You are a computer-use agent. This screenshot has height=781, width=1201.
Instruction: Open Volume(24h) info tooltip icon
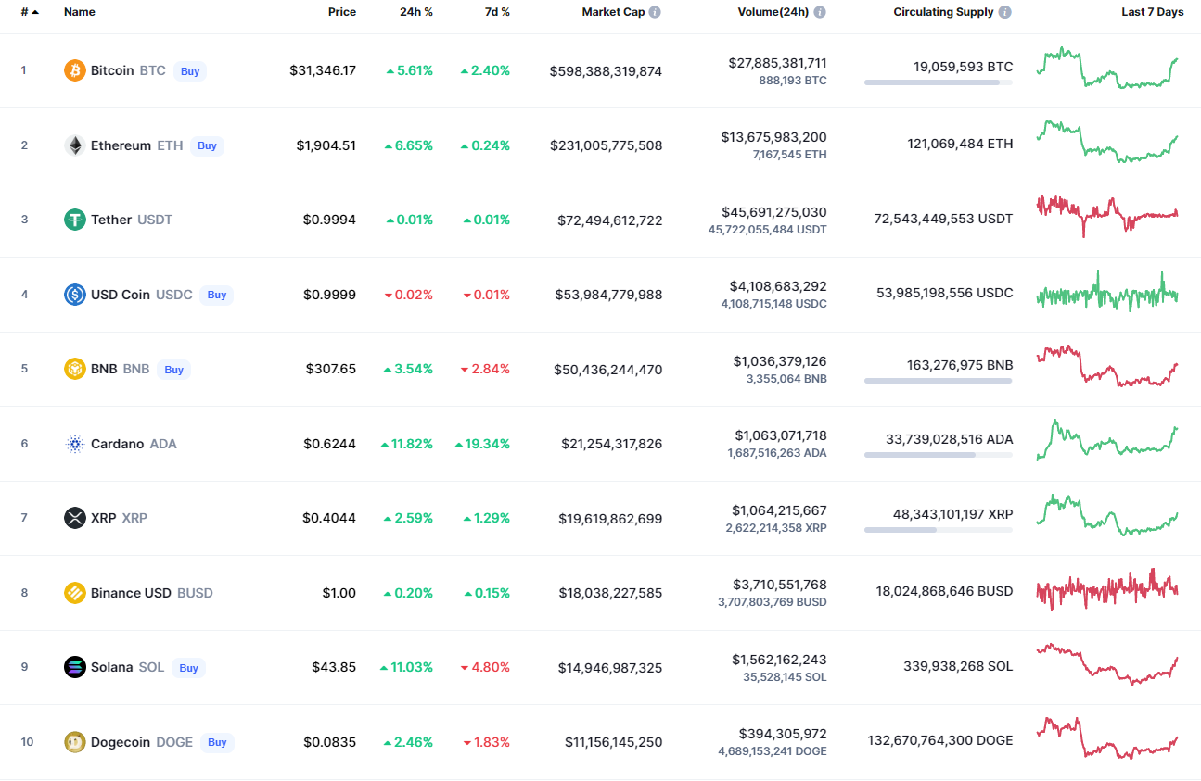(820, 12)
